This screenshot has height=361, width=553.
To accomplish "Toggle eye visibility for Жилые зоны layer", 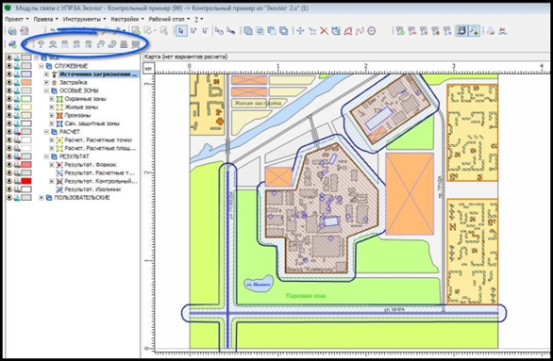I will coord(9,107).
